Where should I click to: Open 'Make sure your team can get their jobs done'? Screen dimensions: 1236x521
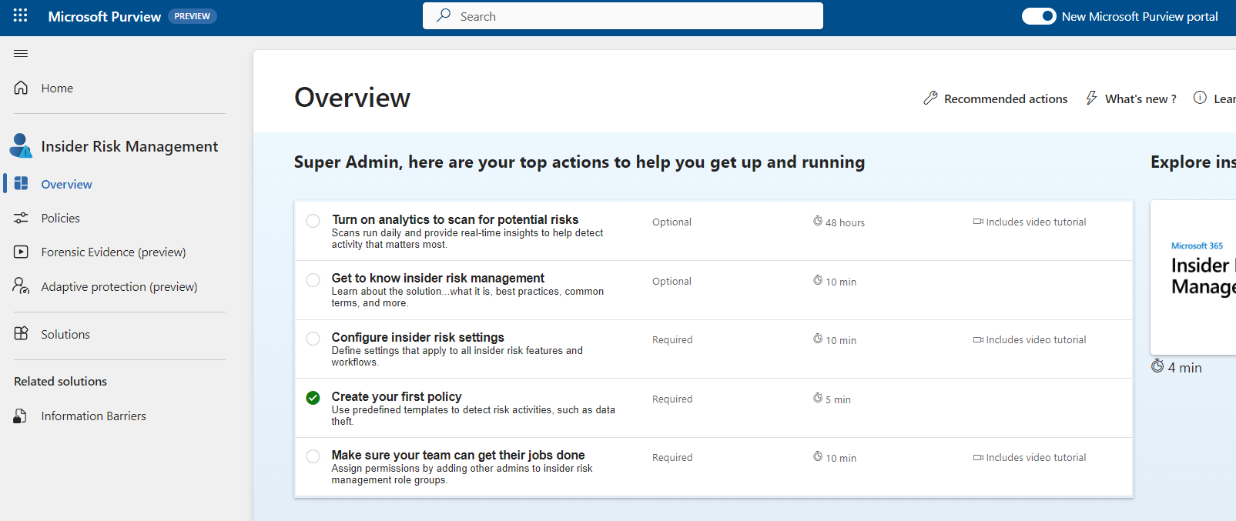point(457,455)
